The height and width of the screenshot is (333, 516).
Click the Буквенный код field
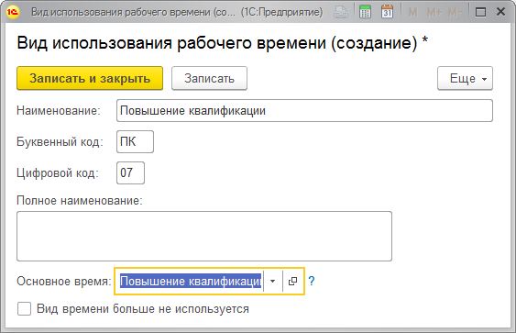(135, 141)
